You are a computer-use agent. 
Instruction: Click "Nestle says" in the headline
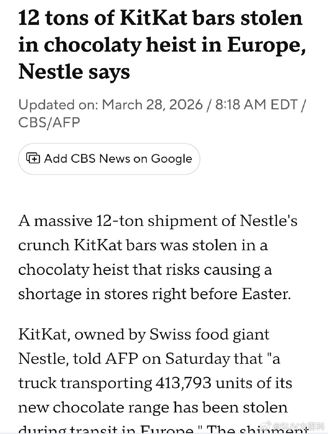pos(74,72)
